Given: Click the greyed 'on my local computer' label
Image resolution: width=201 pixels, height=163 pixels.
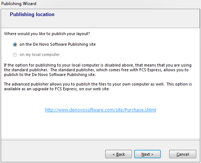Looking at the screenshot, I should pos(39,54).
